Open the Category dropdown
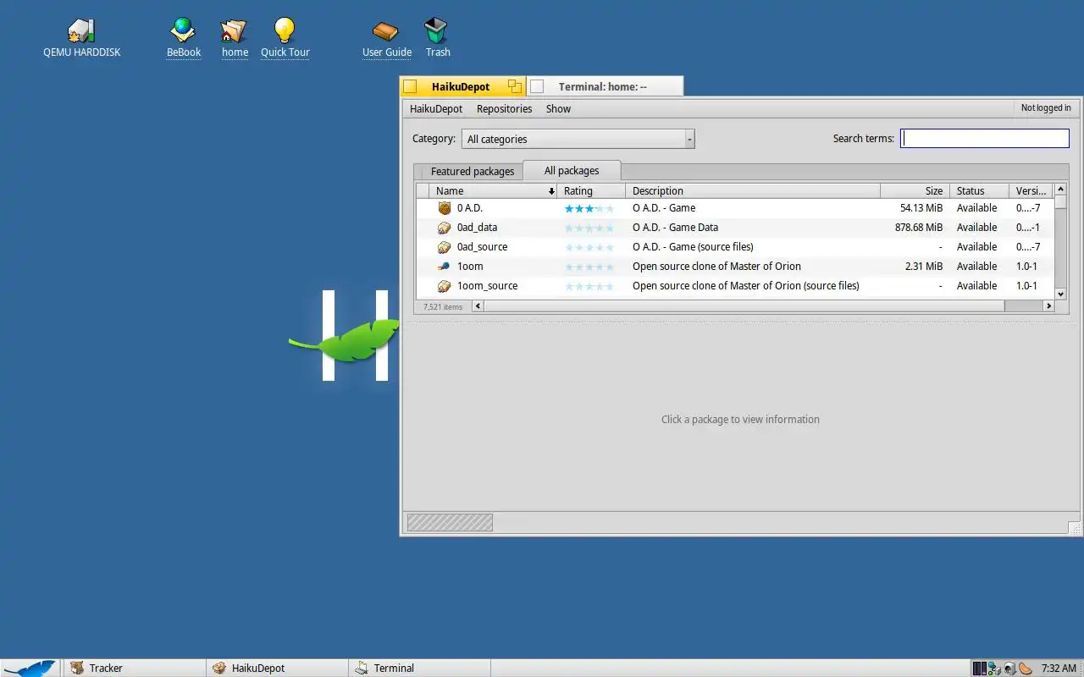Image resolution: width=1084 pixels, height=677 pixels. (x=578, y=139)
